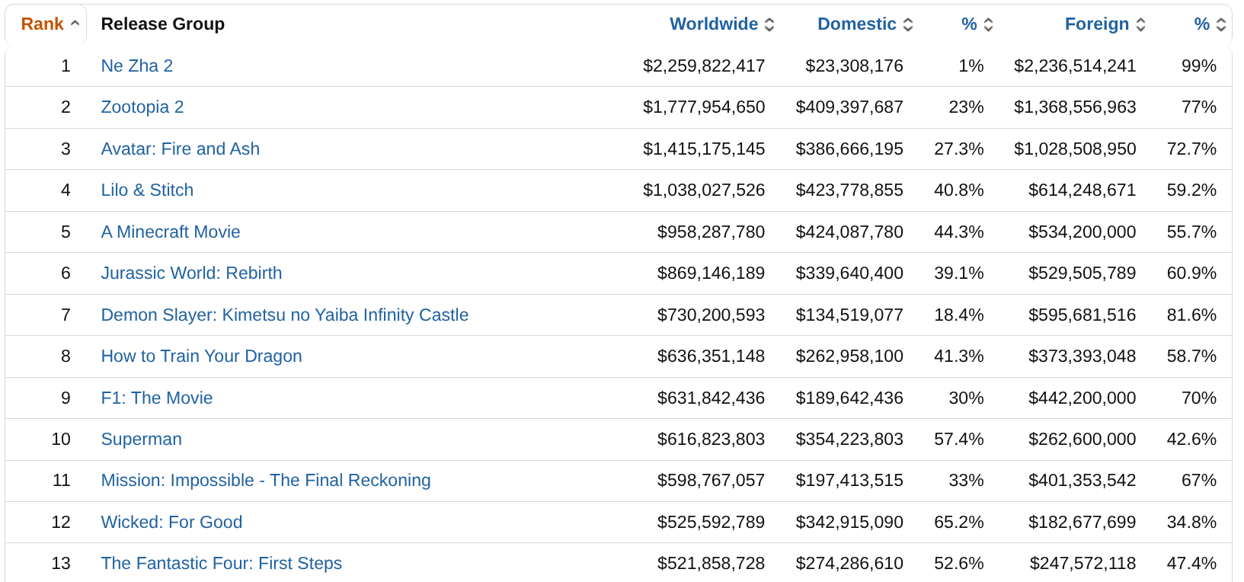
Task: Select worldwide value $1,415,175,145
Action: pyautogui.click(x=704, y=149)
